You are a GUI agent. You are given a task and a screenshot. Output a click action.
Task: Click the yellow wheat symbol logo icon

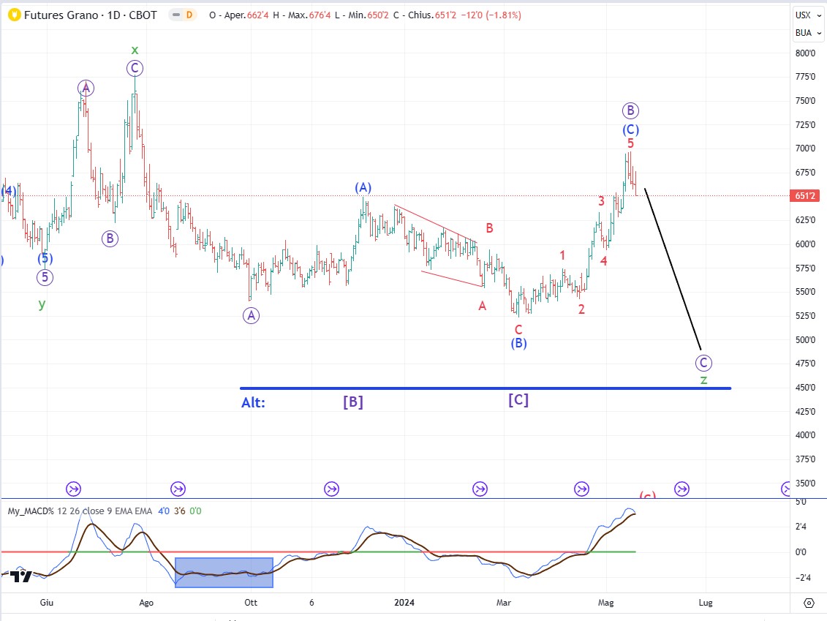14,15
